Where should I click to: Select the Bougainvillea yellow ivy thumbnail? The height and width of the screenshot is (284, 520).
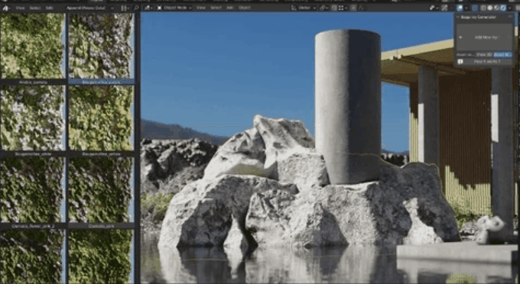point(101,118)
